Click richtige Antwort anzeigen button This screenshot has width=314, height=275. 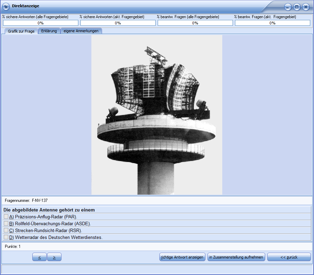point(182,257)
